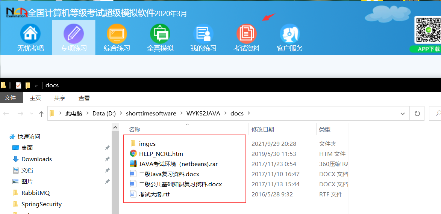Click the APP下载 button
The height and width of the screenshot is (214, 441).
[426, 49]
